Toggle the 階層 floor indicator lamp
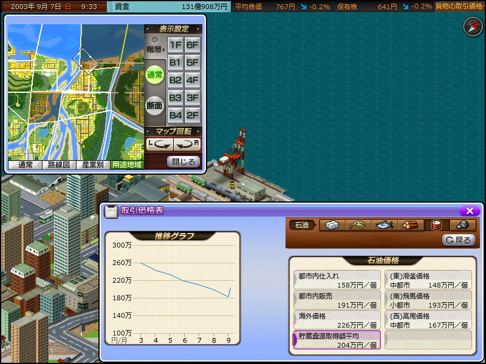 point(154,40)
